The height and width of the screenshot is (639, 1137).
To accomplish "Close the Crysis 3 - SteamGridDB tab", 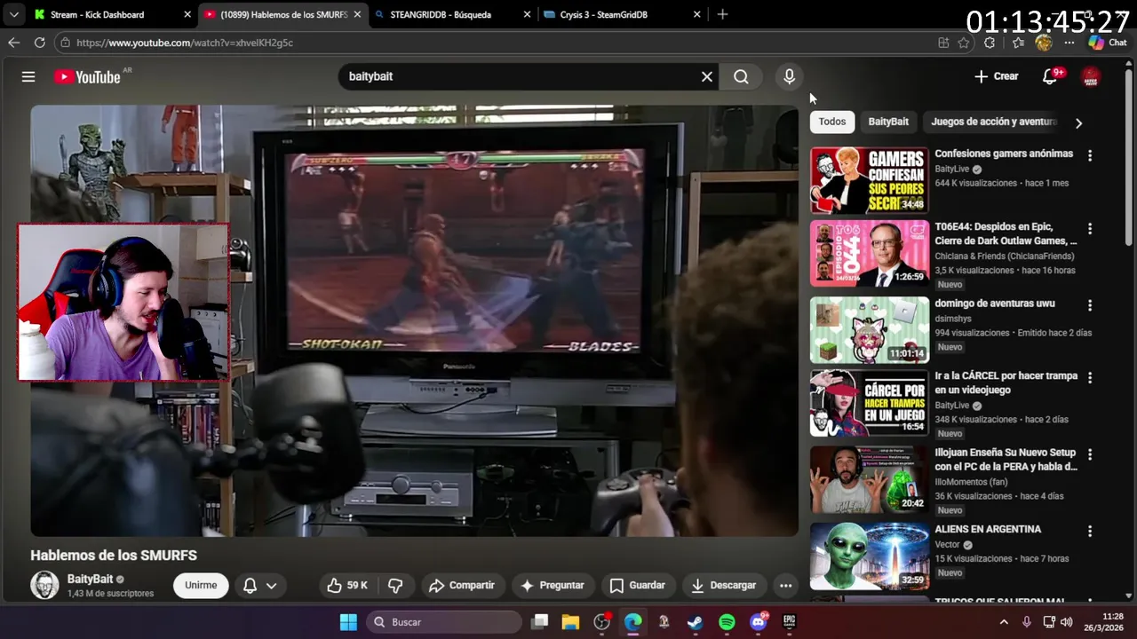I will (x=696, y=14).
